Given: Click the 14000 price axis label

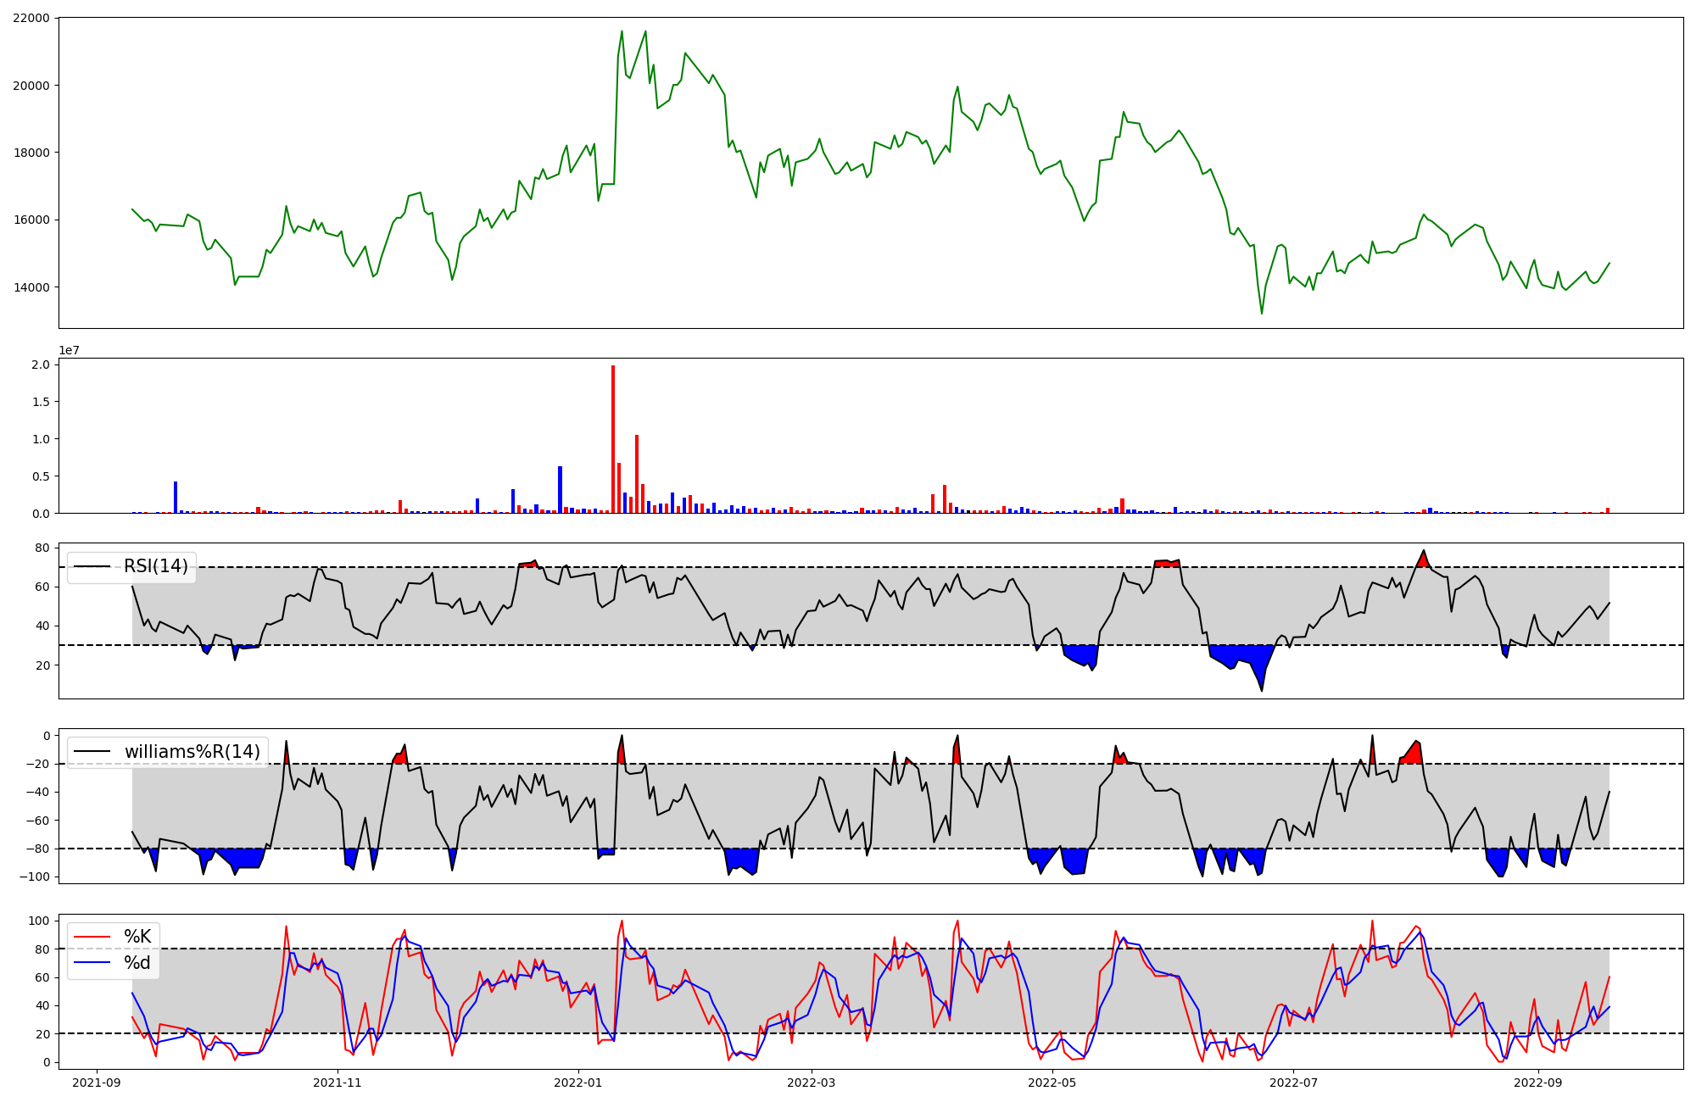Looking at the screenshot, I should (x=31, y=287).
